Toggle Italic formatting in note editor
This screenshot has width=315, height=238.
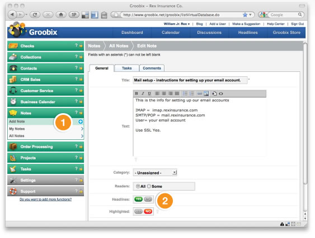coord(143,94)
